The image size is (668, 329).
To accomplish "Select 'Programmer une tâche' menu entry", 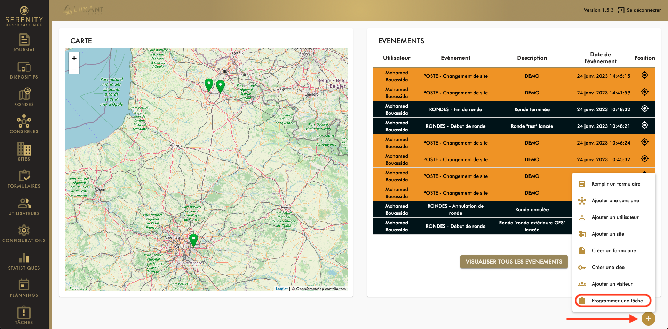I will (x=617, y=301).
